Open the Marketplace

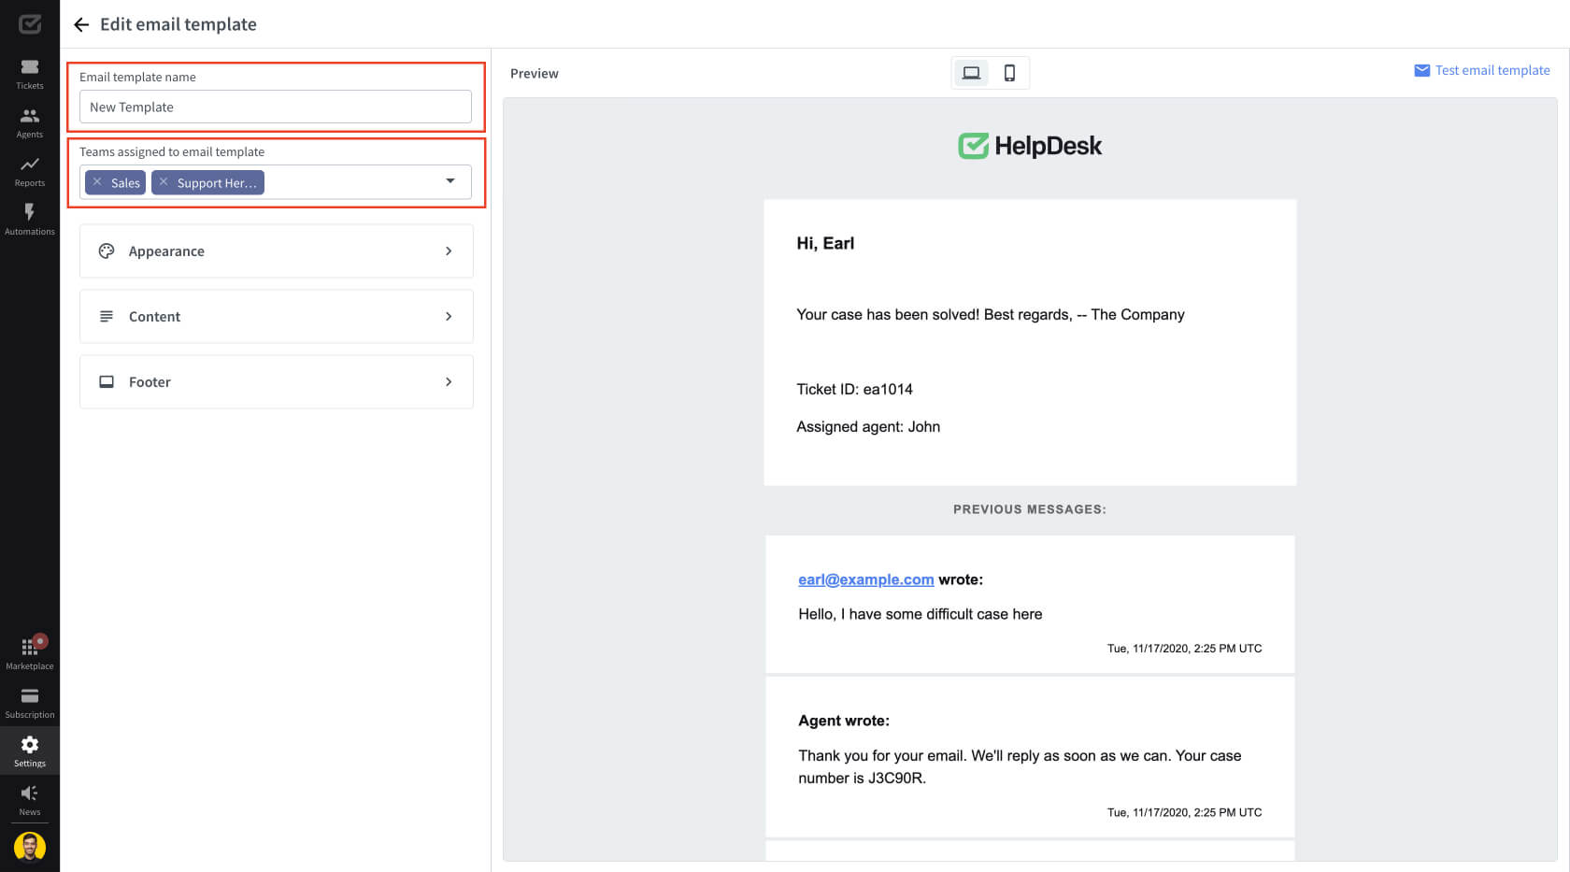30,653
